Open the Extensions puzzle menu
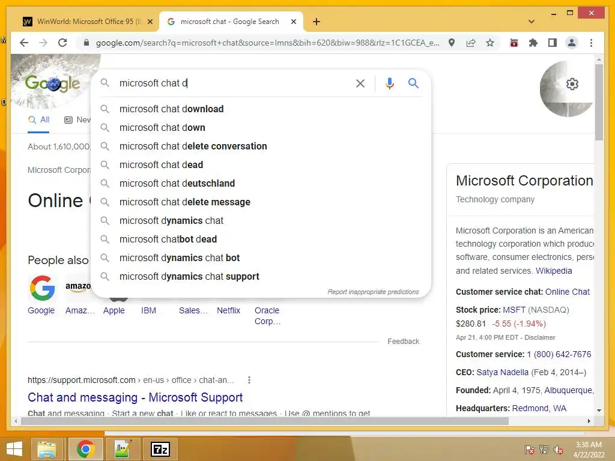 (533, 43)
